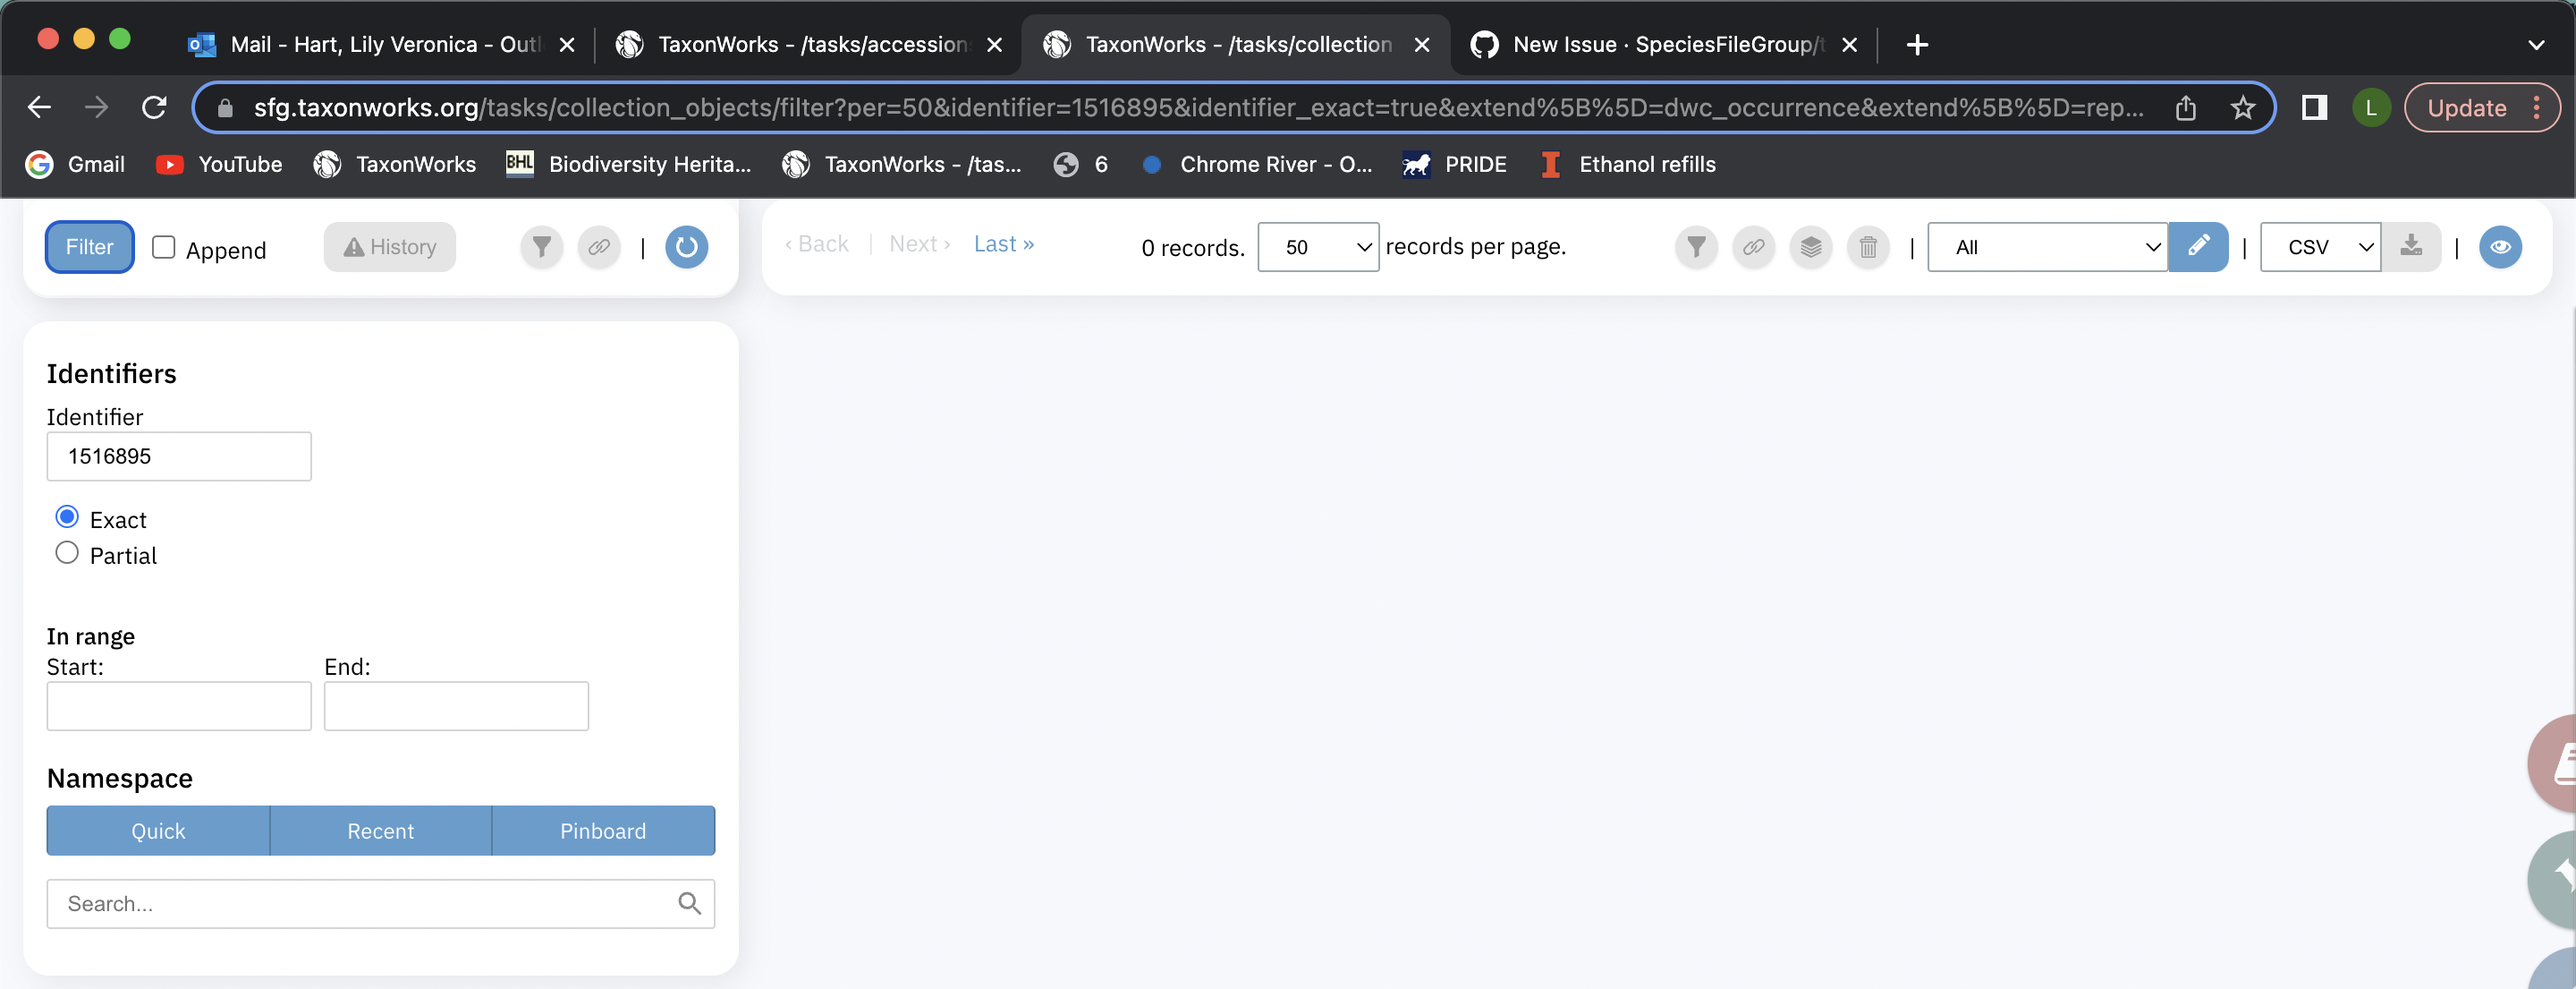Click the Last pagination link
Viewport: 2576px width, 989px height.
point(1002,243)
